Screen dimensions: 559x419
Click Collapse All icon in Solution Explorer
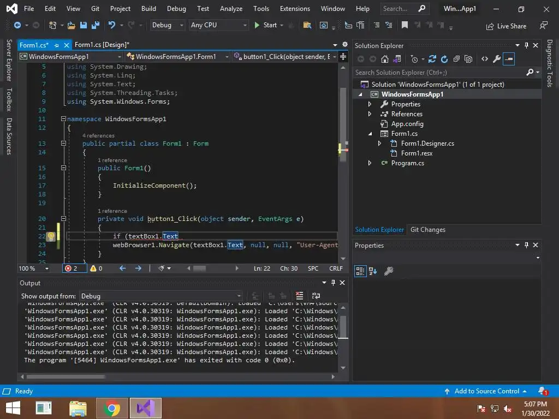[456, 59]
